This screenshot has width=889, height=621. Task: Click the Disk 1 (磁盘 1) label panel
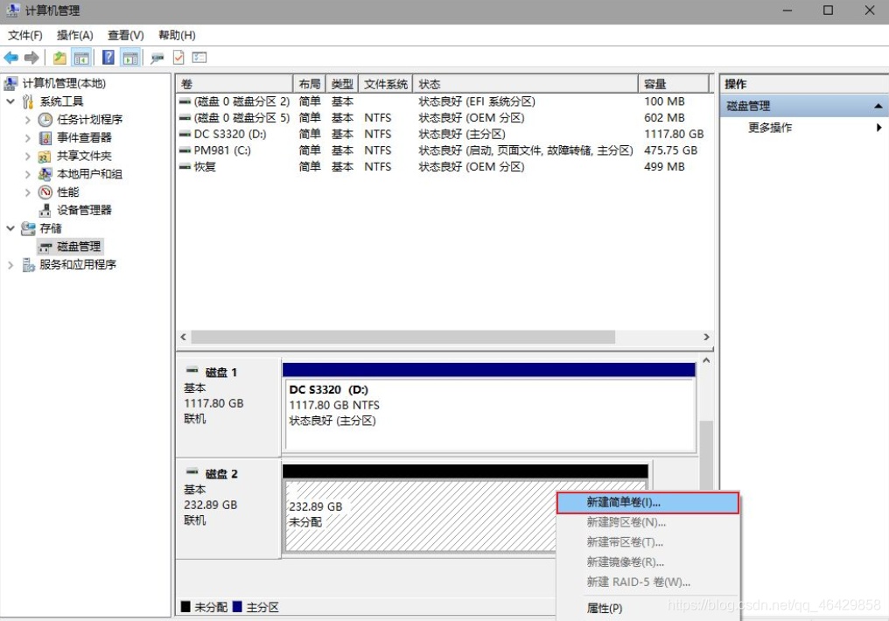coord(228,408)
